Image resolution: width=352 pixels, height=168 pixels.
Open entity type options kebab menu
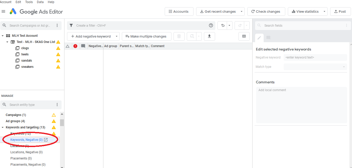[x=57, y=105]
